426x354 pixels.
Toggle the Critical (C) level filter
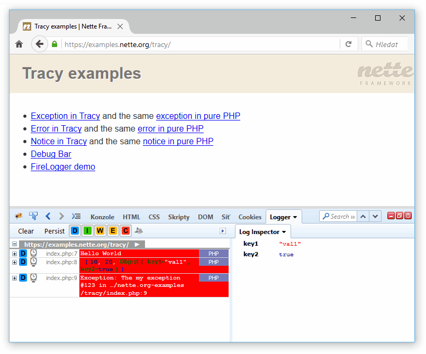point(125,231)
